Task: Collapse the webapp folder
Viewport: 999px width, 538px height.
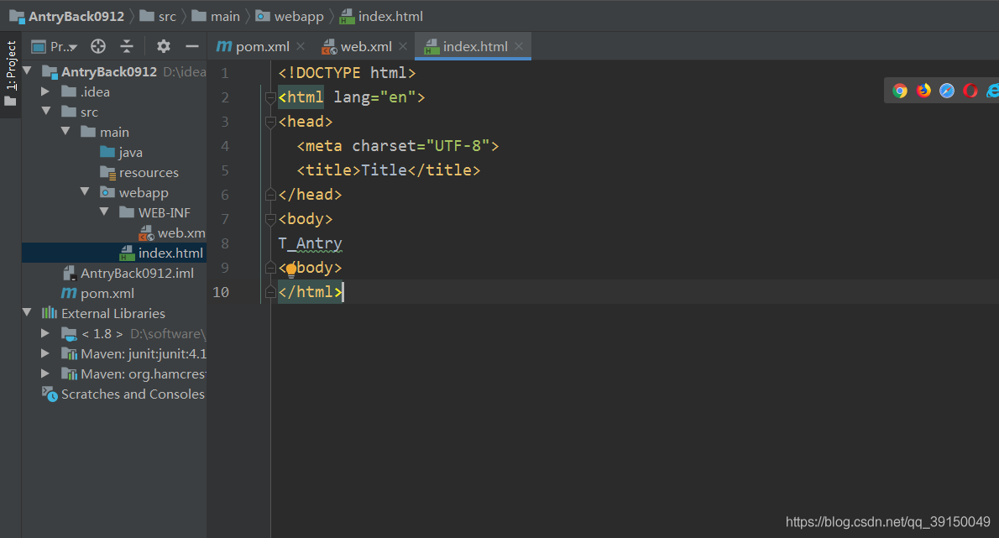Action: pyautogui.click(x=85, y=191)
